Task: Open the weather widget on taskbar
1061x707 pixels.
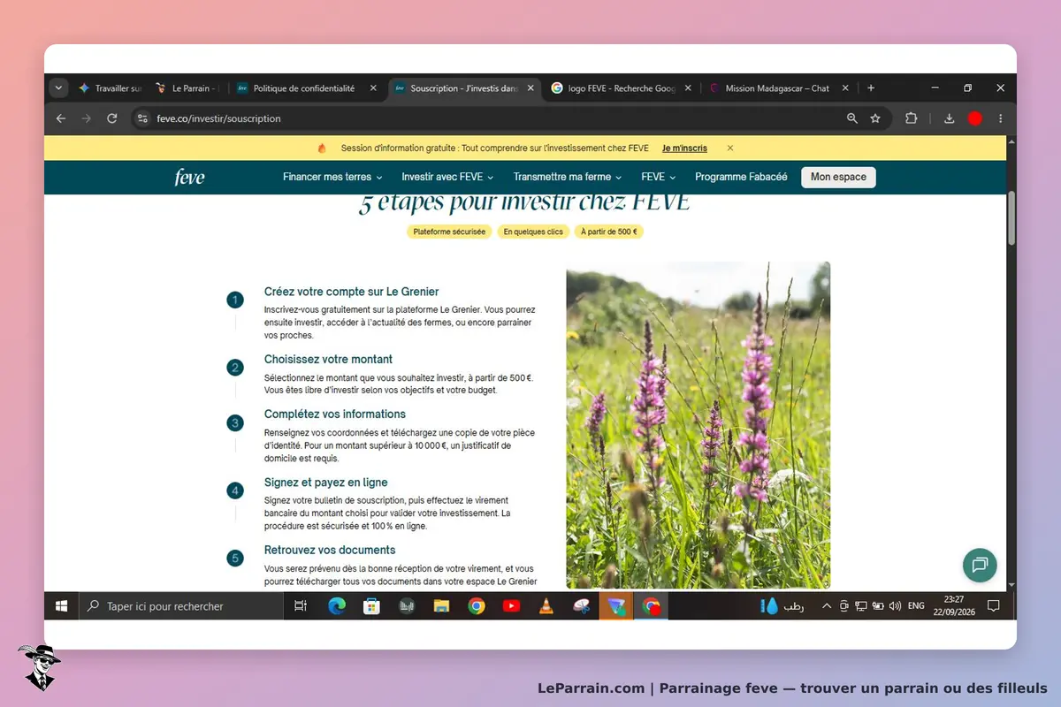Action: [782, 606]
